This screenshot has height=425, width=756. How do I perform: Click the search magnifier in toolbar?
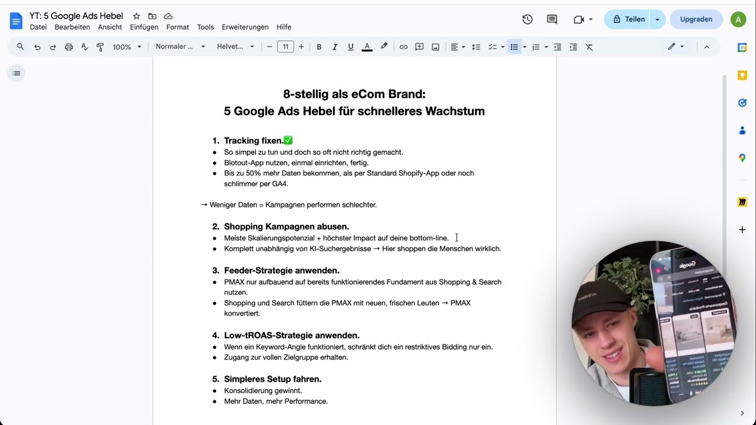(x=21, y=47)
